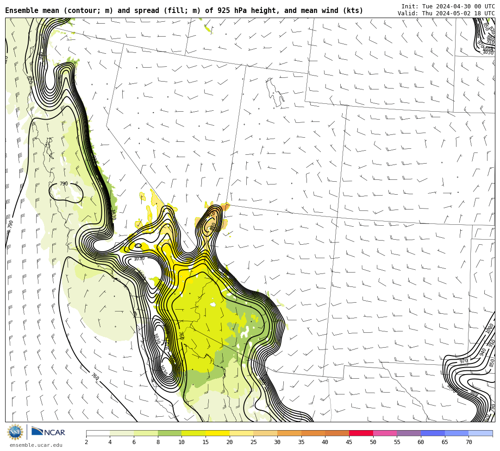Click the colorbar tick label '30'
500x451 pixels.
[277, 442]
